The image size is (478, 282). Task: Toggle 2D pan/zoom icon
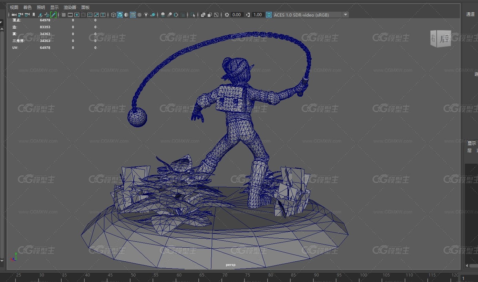pos(47,15)
